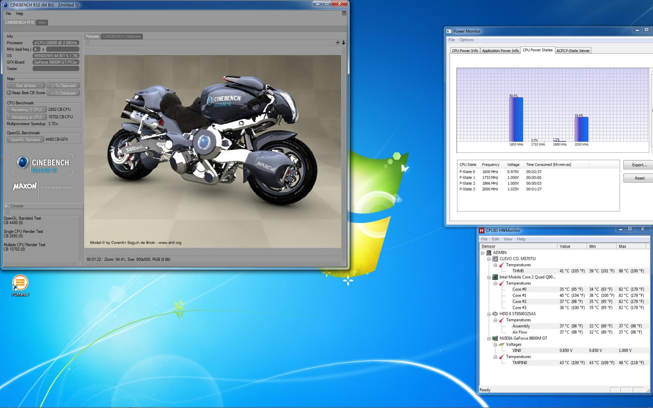Click the Max column header in HWMonitor
The image size is (653, 408).
[631, 246]
